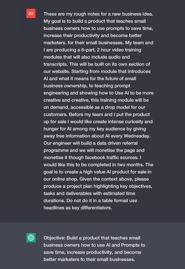
Task: Click the red JU user avatar
Action: click(31, 13)
